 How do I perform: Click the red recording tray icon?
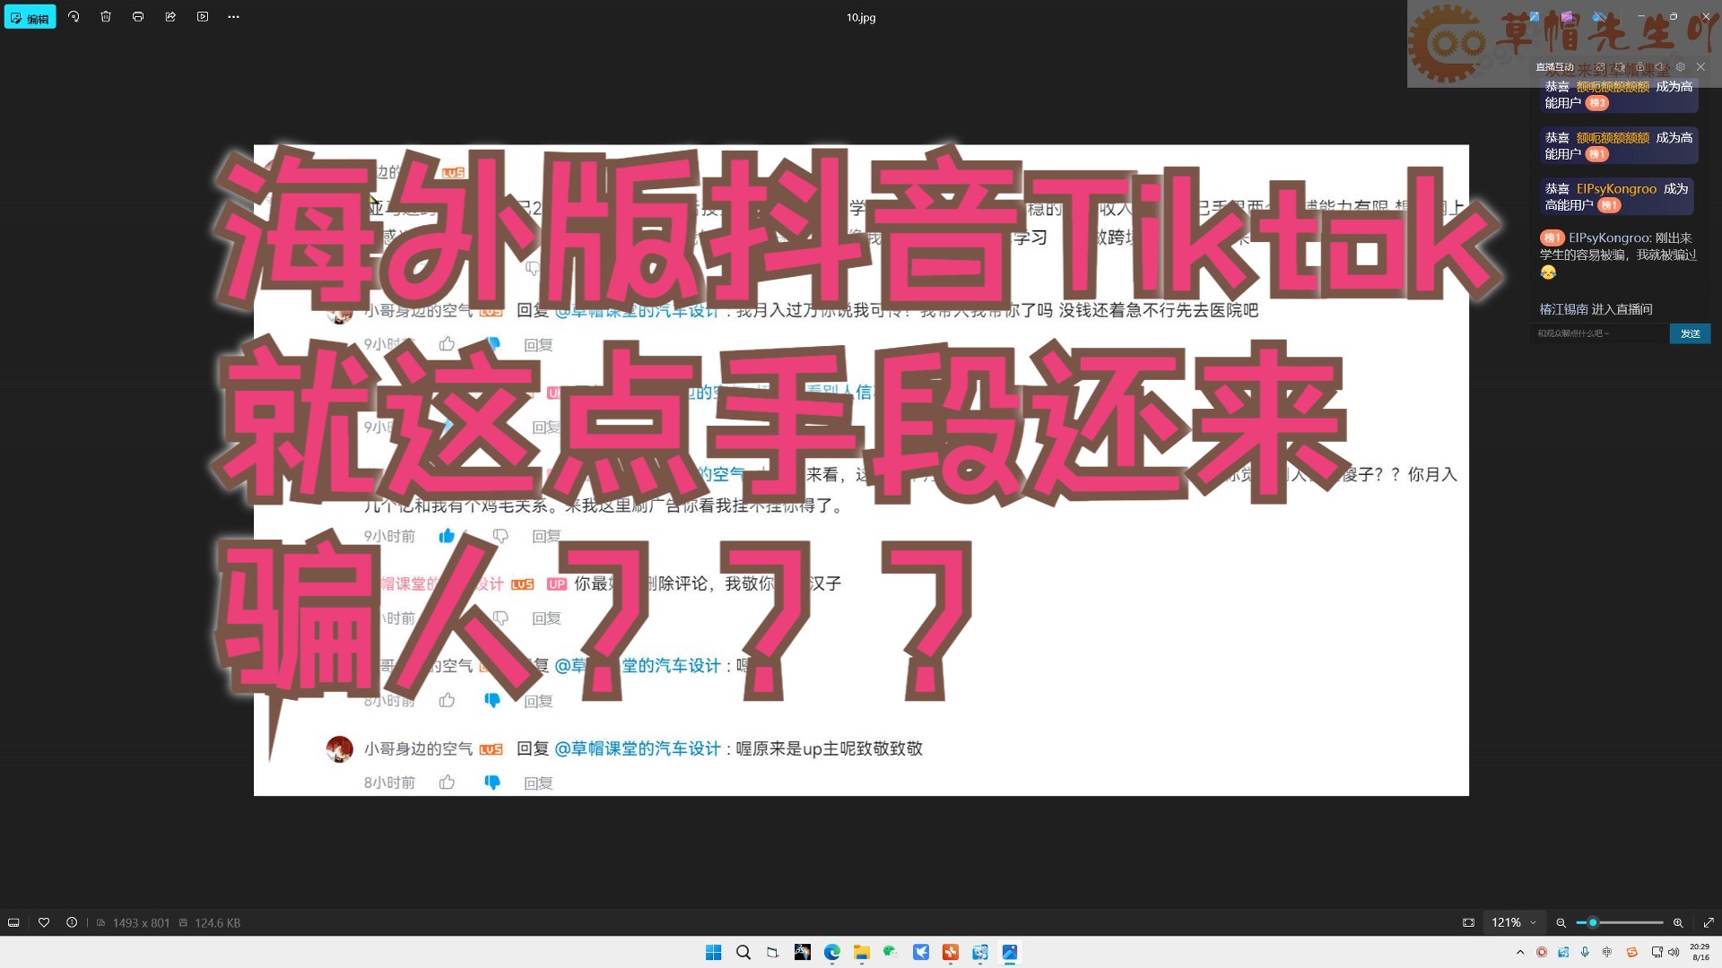tap(1542, 952)
